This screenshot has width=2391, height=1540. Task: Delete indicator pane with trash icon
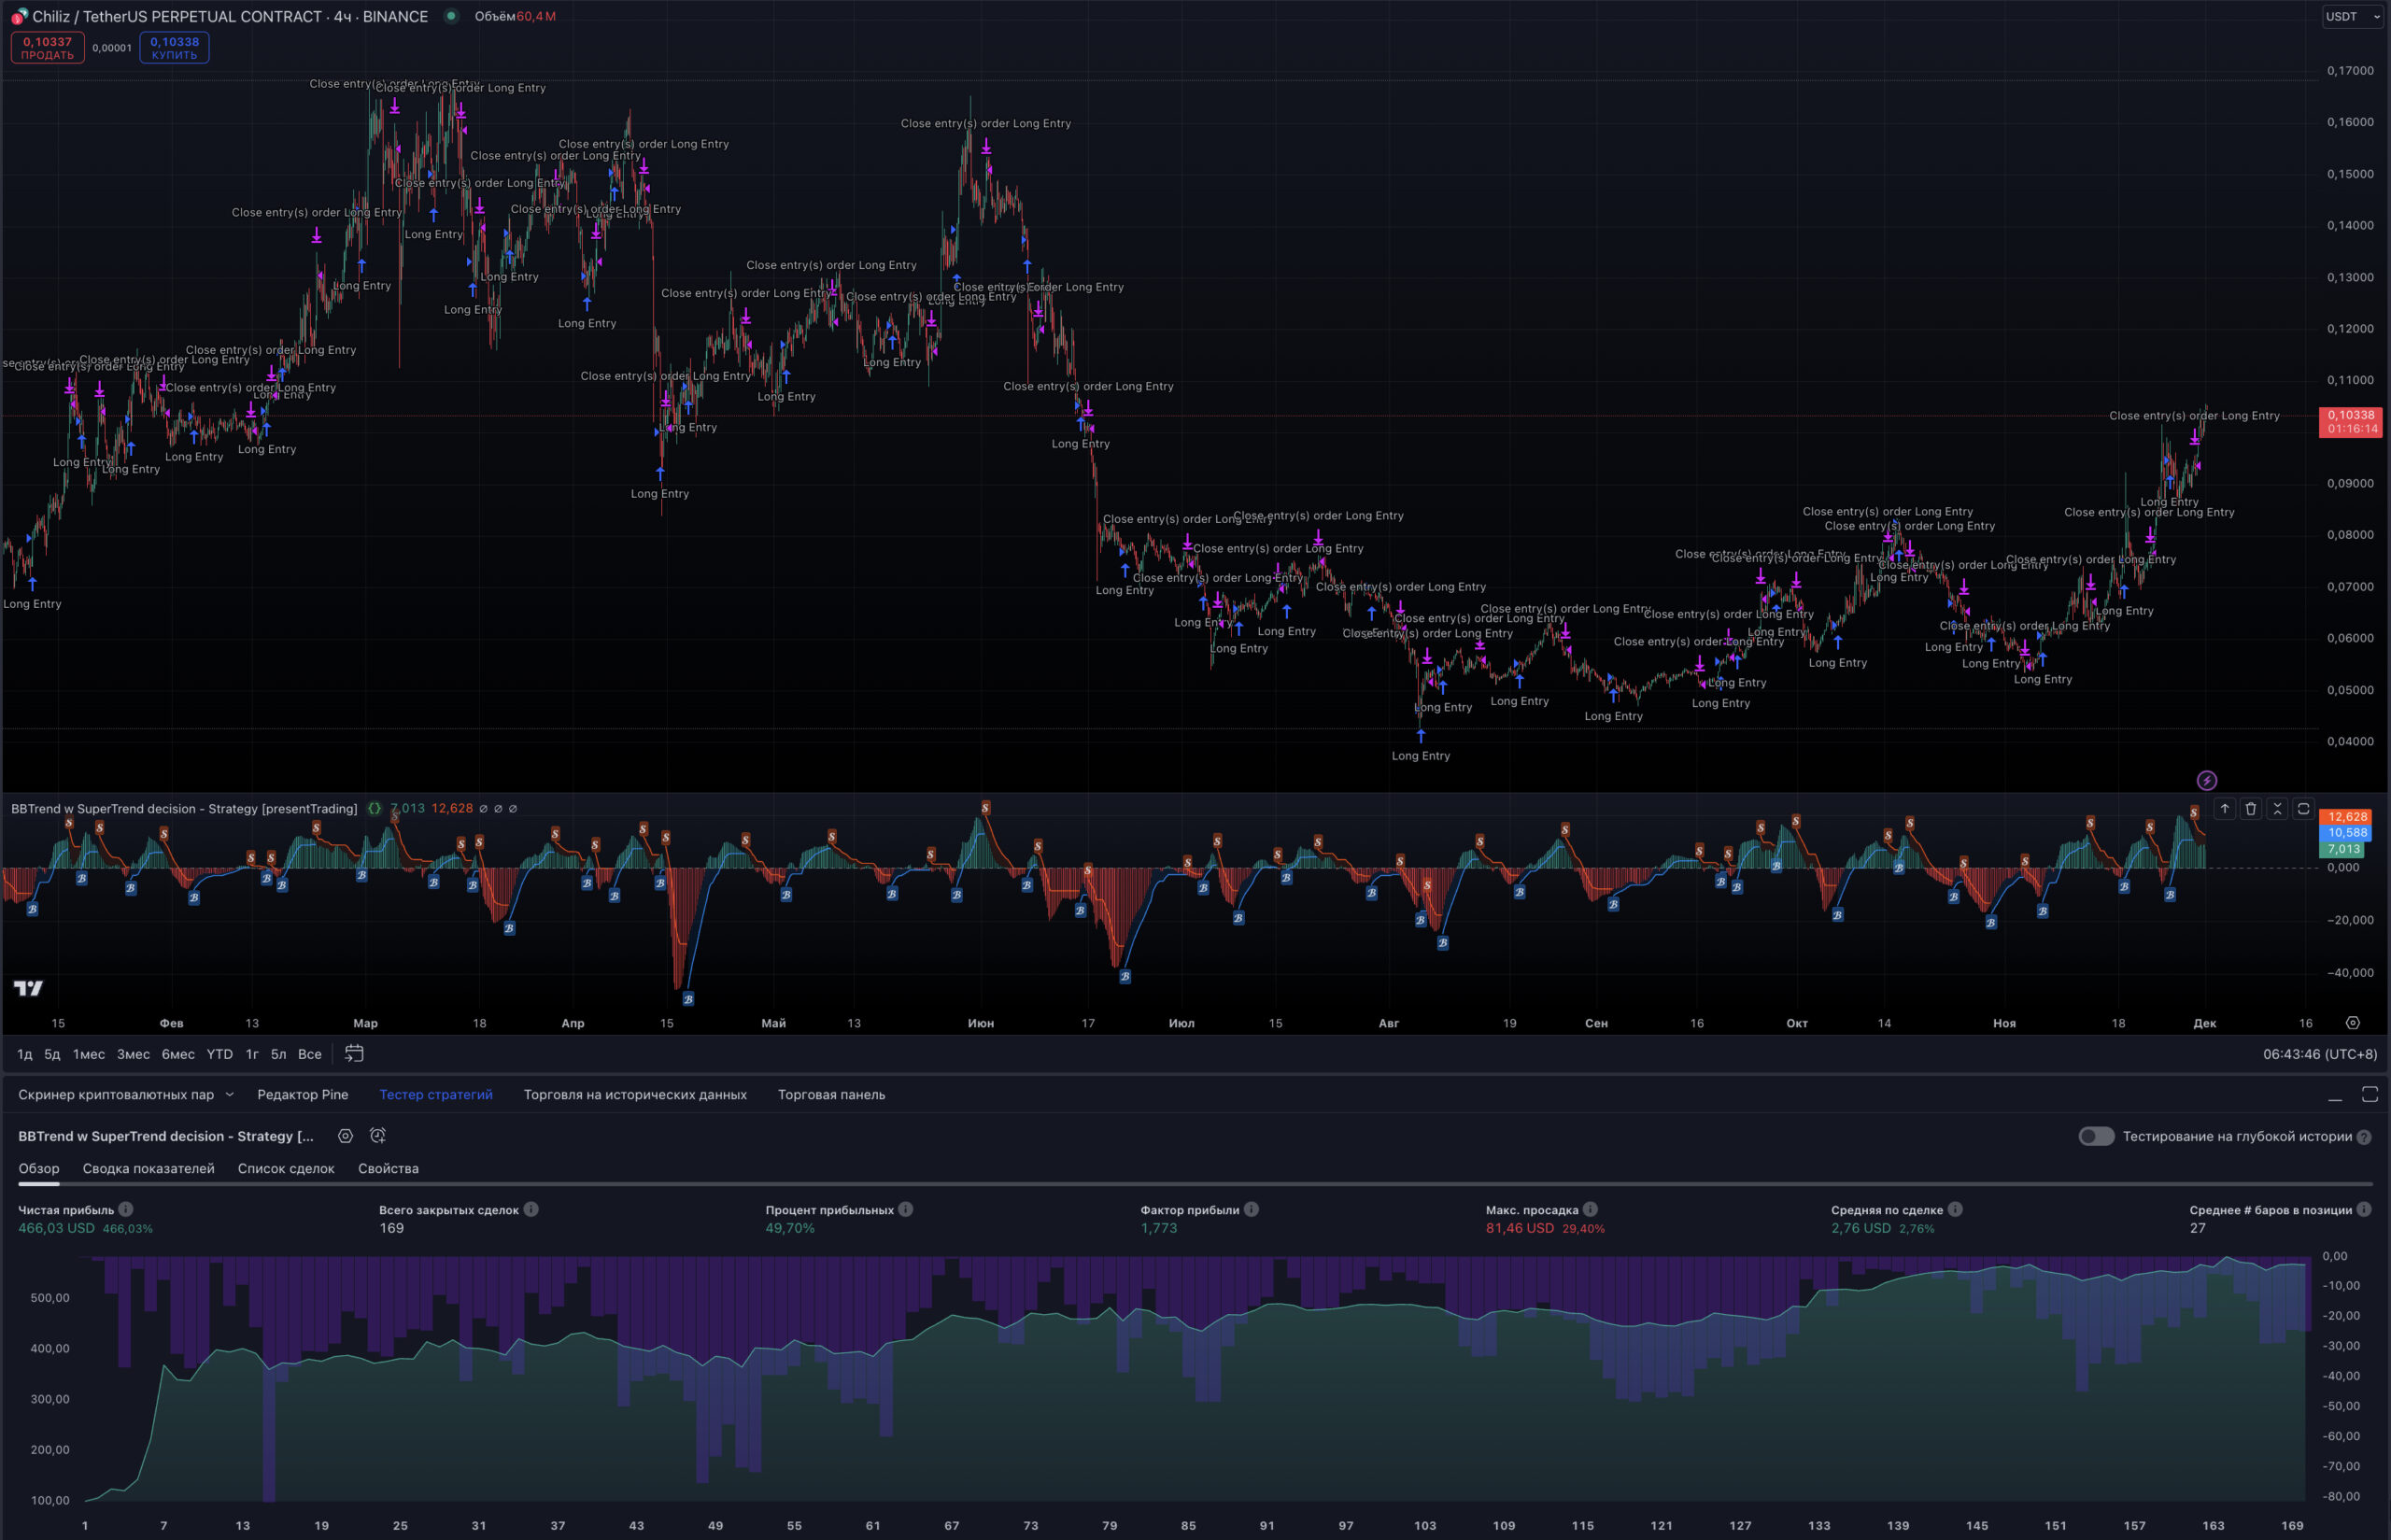pos(2251,809)
